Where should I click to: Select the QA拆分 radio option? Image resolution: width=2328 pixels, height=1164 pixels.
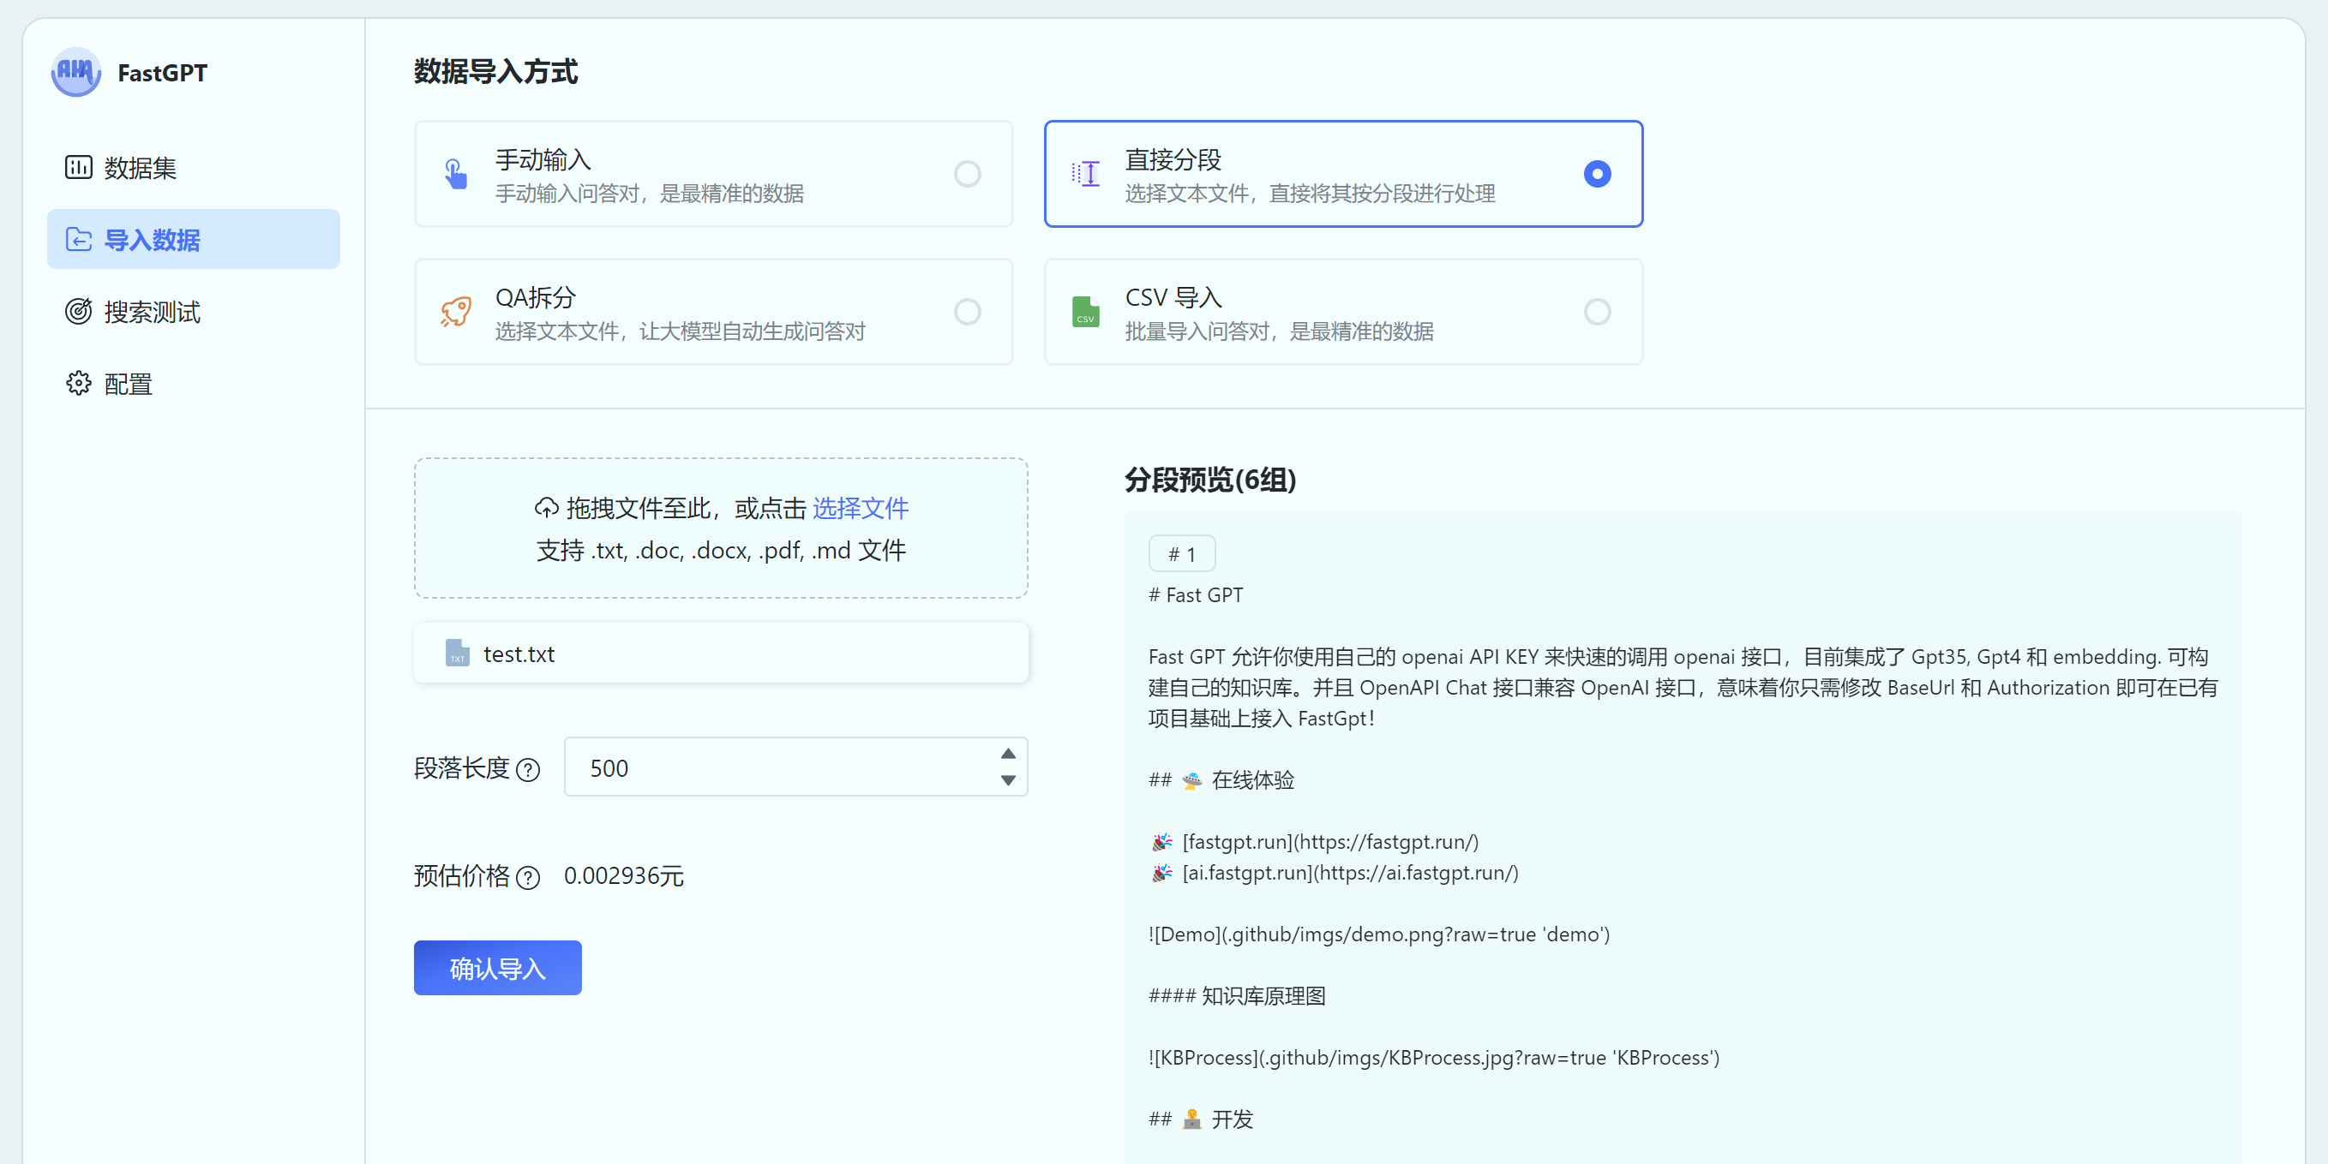[x=967, y=312]
